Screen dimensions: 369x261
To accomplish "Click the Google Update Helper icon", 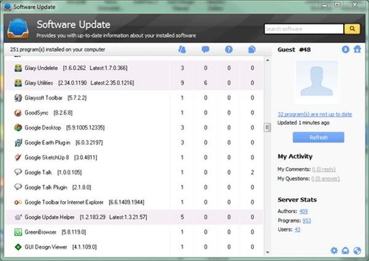I will click(18, 217).
